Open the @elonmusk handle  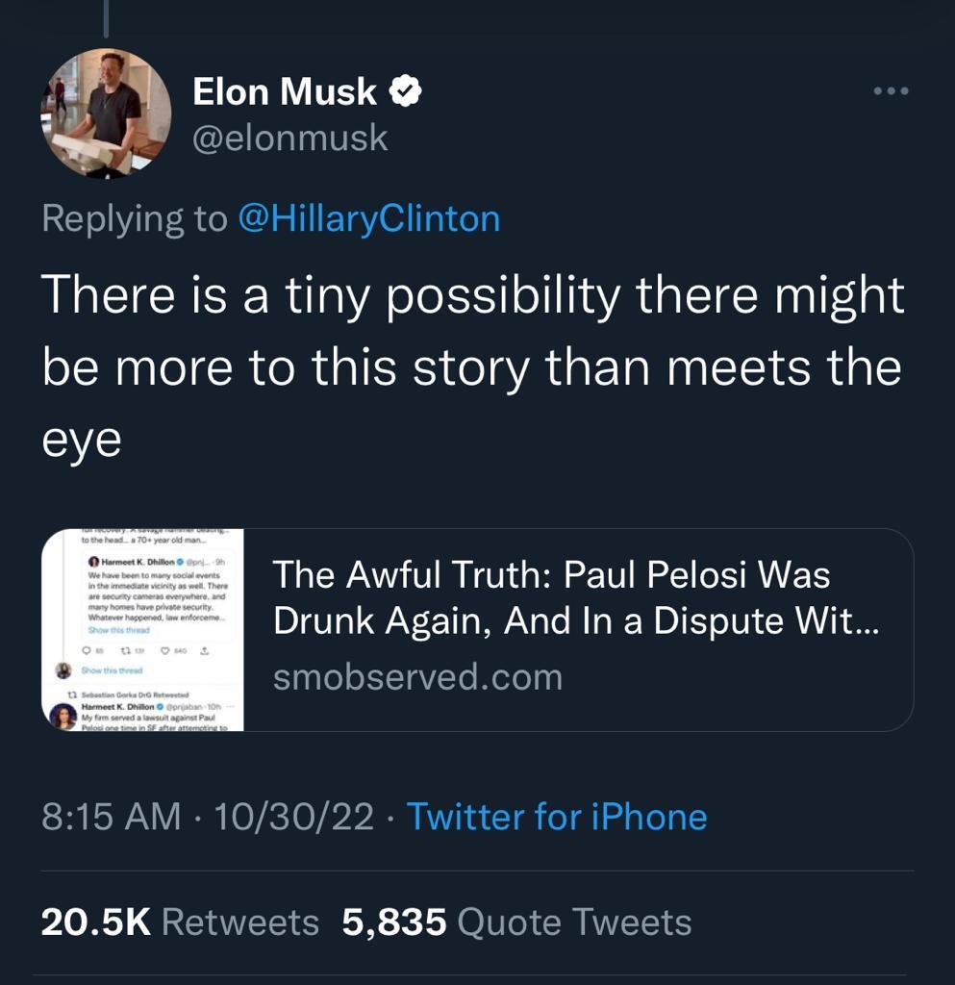point(290,139)
